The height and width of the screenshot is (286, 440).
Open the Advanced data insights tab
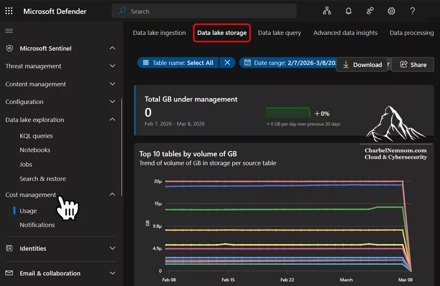coord(345,33)
